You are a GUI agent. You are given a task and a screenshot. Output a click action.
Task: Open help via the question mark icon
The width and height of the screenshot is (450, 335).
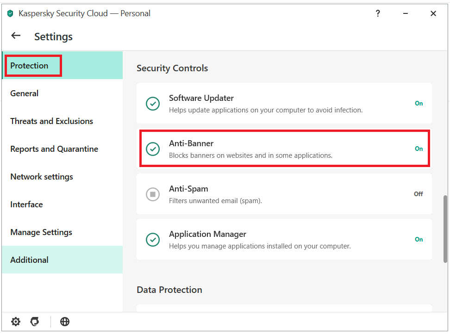(378, 13)
